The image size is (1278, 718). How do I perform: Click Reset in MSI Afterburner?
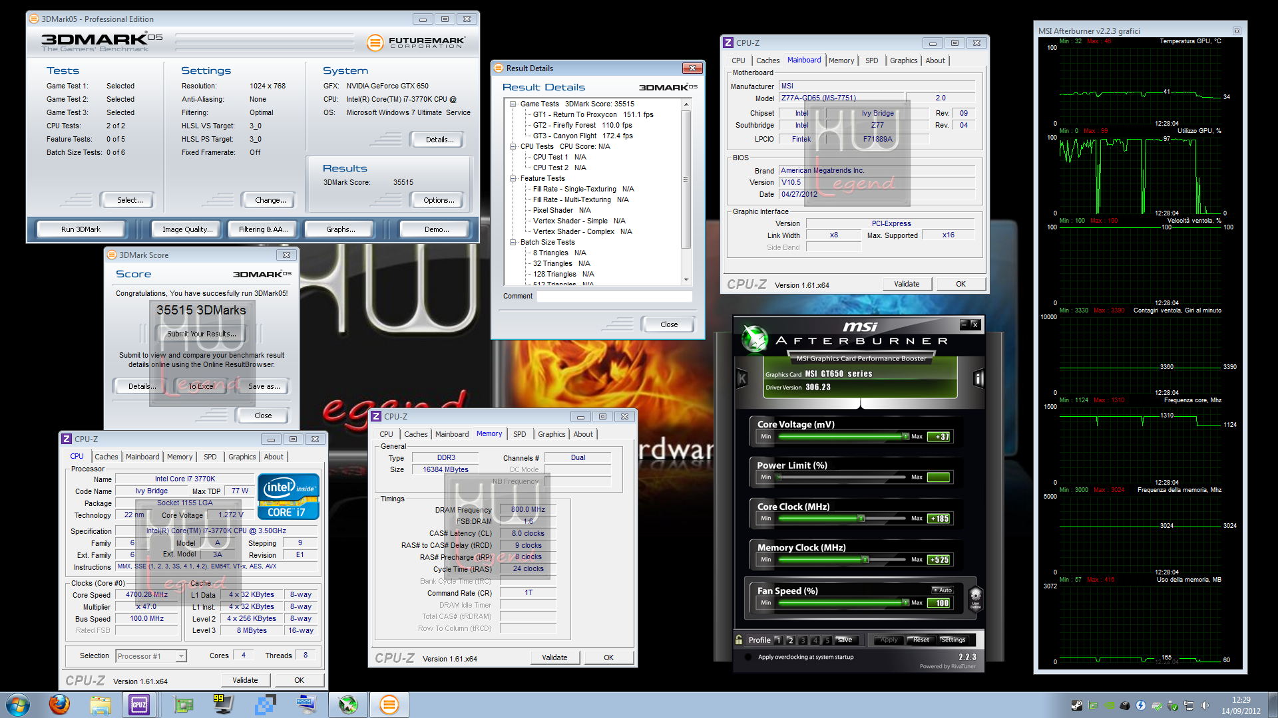coord(921,640)
